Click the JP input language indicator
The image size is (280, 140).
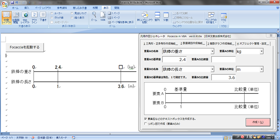point(238,137)
